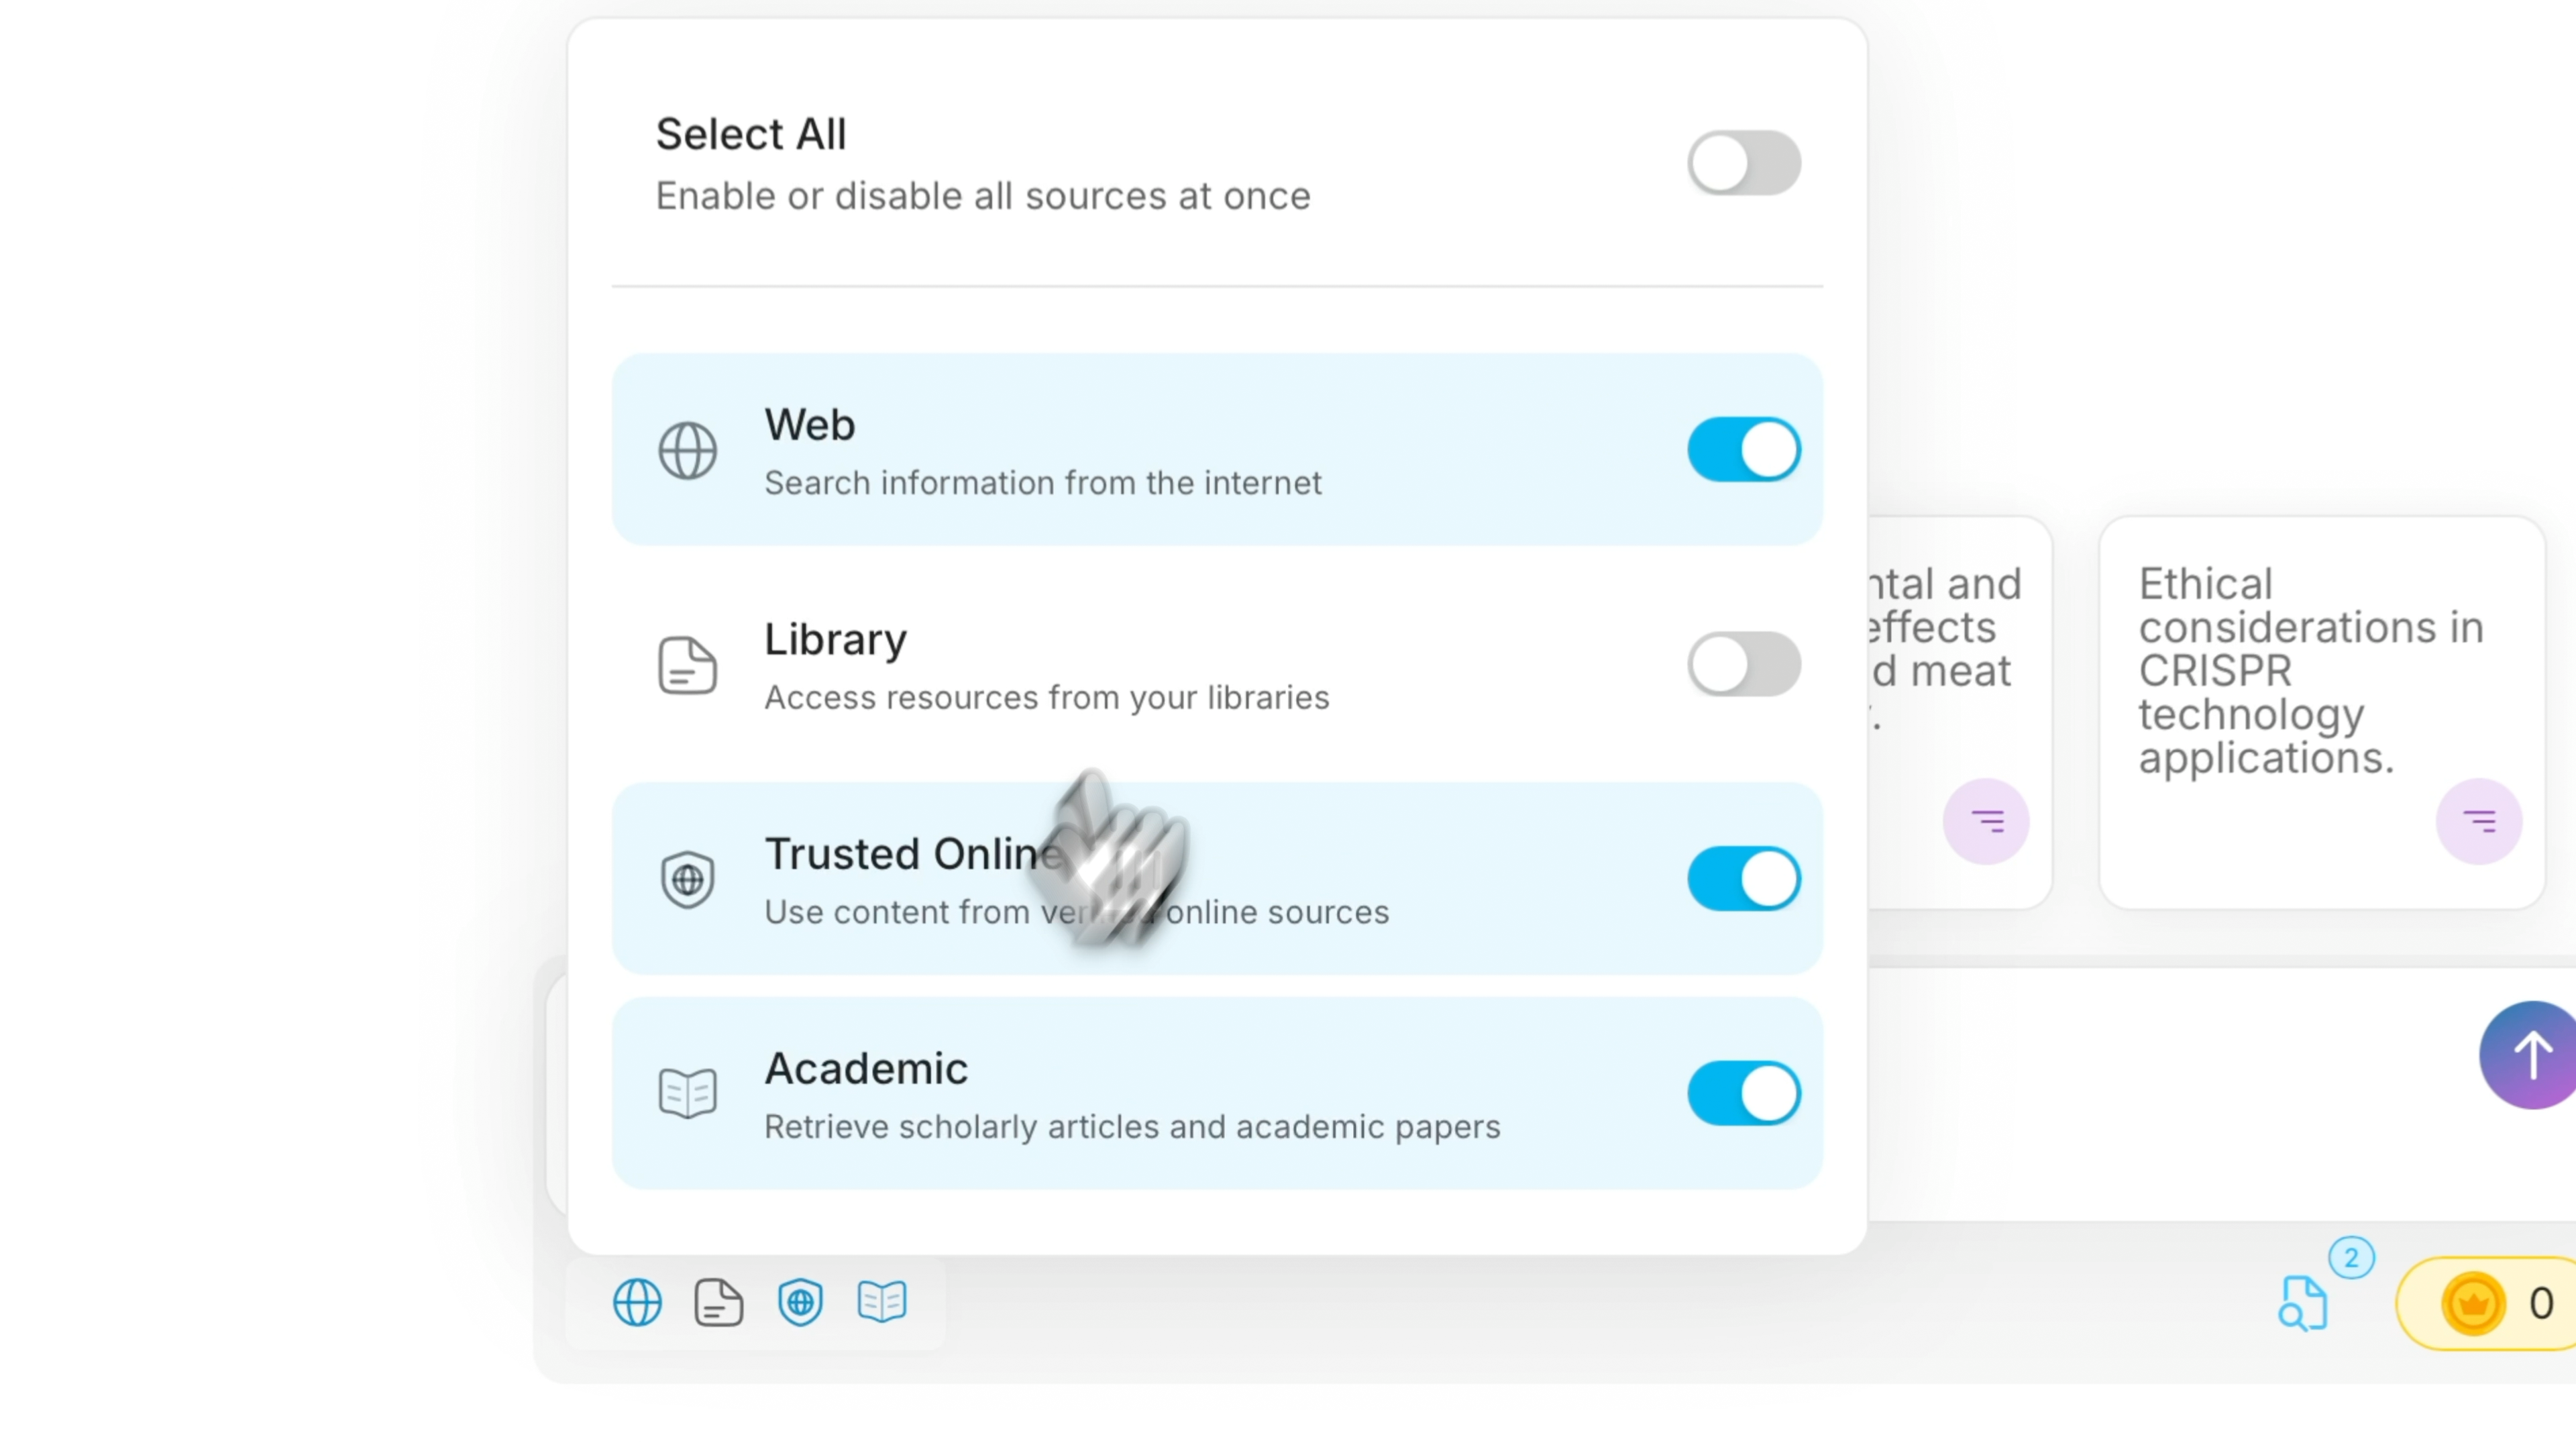Enable the Select All toggle
The width and height of the screenshot is (2576, 1449).
1744,163
